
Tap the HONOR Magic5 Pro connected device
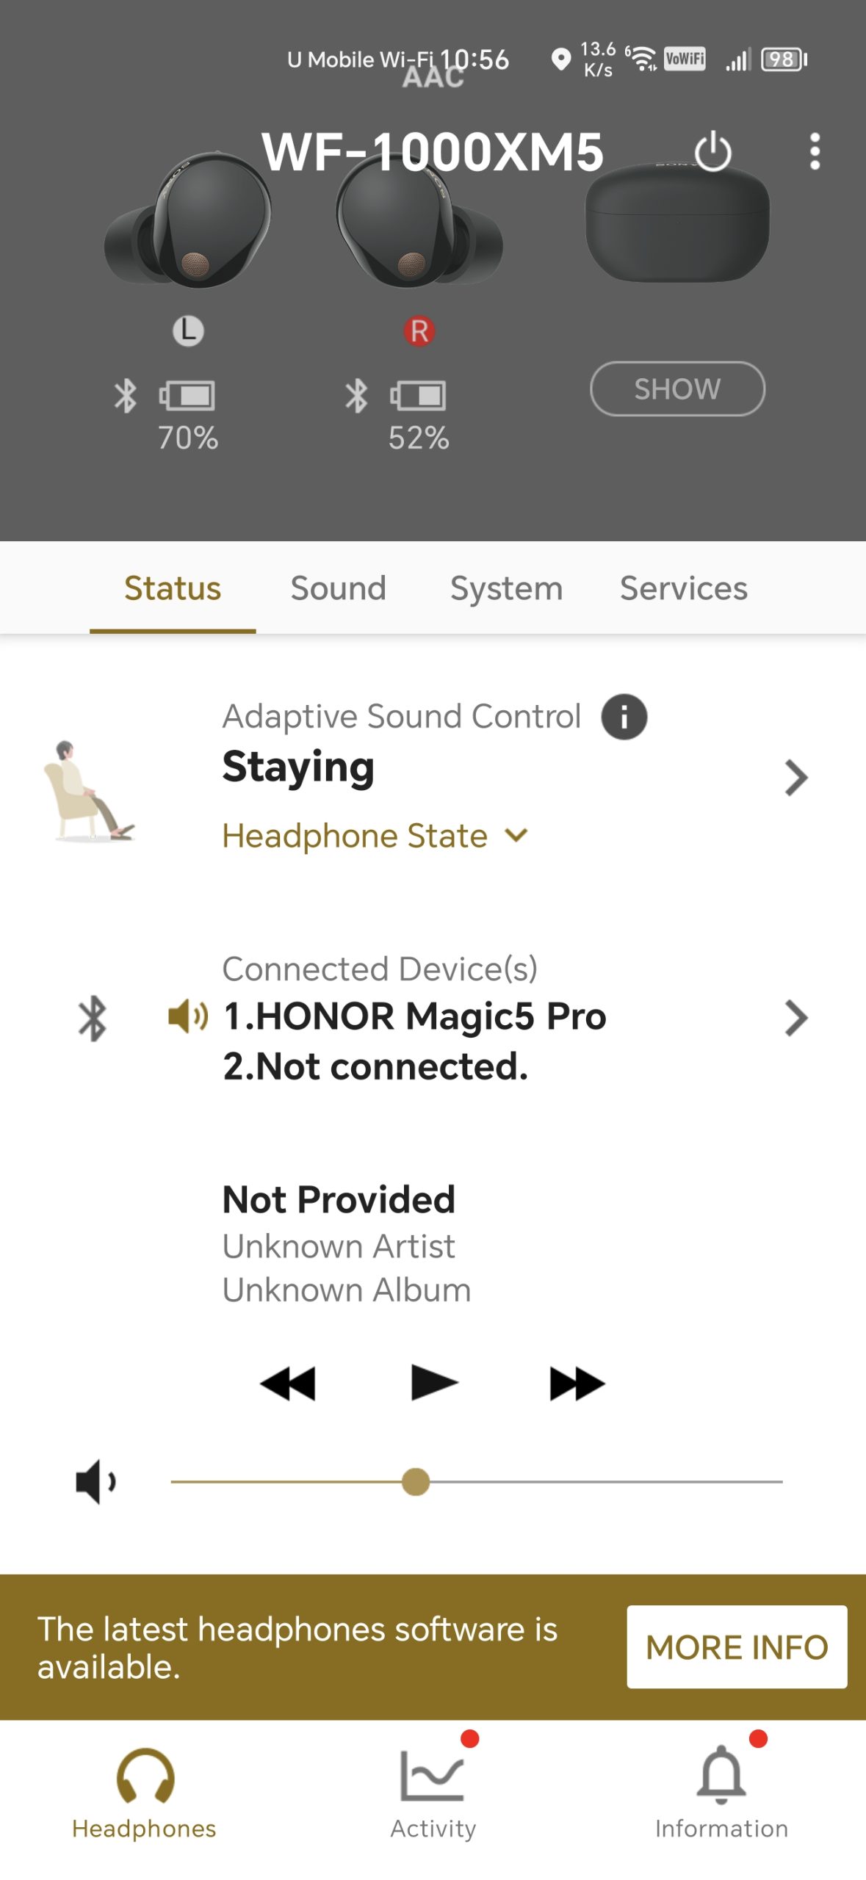415,1017
